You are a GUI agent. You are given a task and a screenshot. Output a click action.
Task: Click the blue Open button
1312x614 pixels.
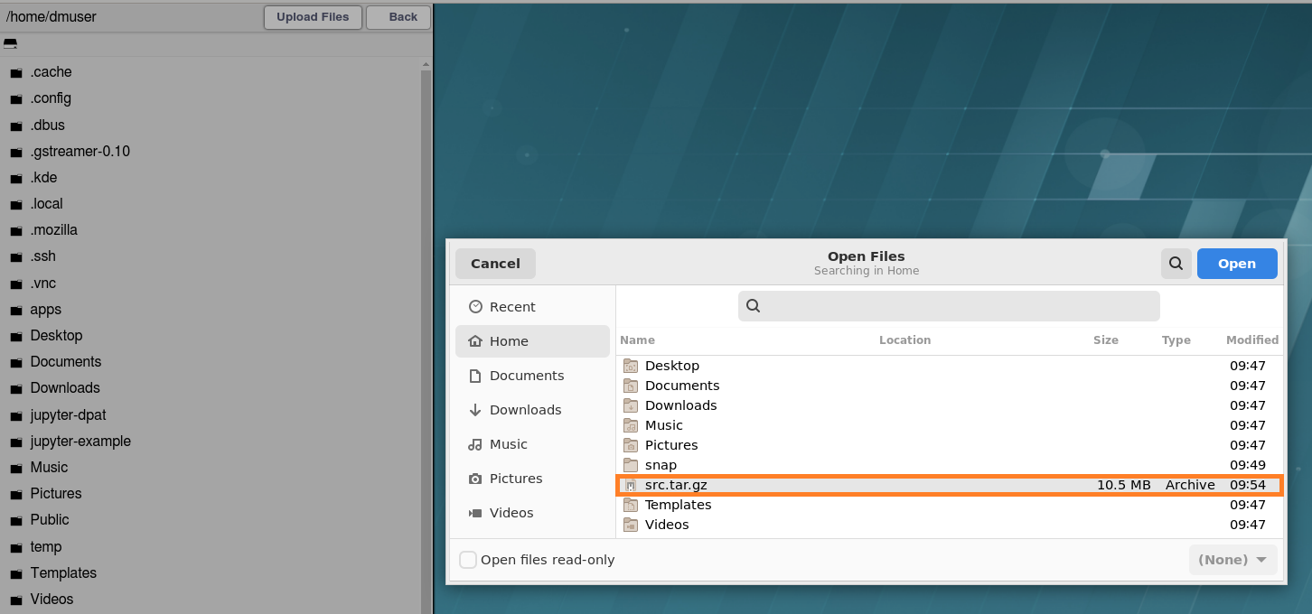(1236, 264)
